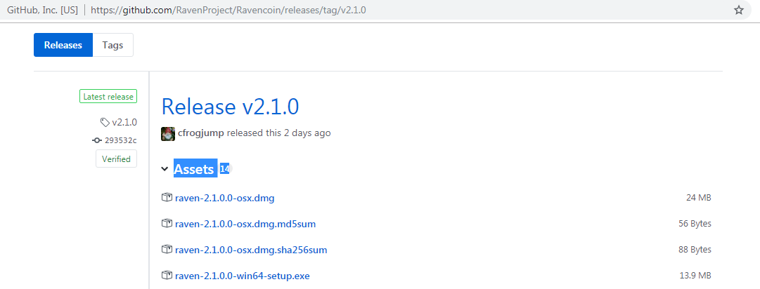The image size is (760, 289).
Task: Download raven-2.1.0.0-osx.dmg
Action: [224, 198]
